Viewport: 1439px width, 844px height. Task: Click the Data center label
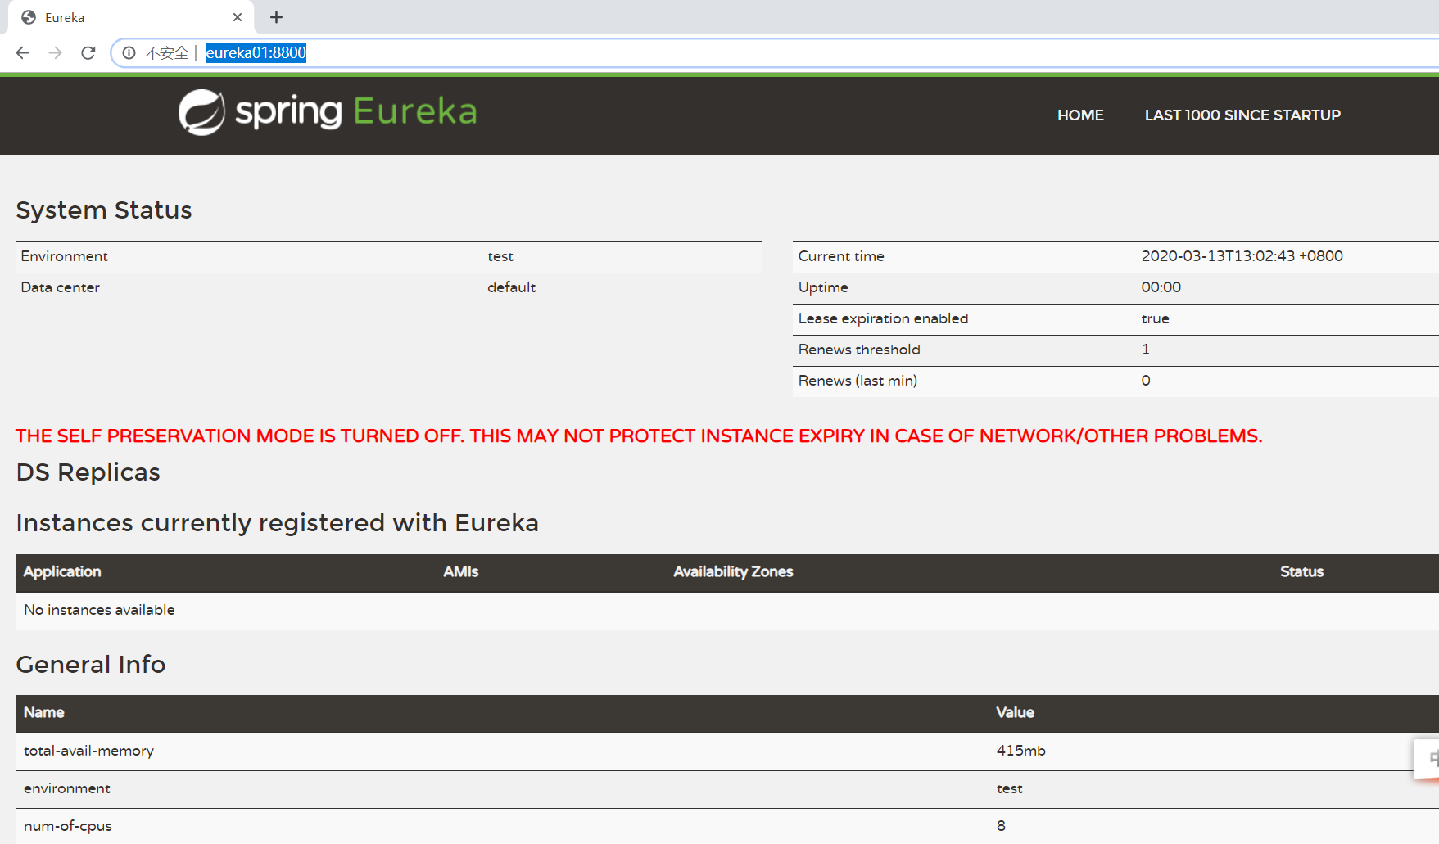[x=60, y=287]
